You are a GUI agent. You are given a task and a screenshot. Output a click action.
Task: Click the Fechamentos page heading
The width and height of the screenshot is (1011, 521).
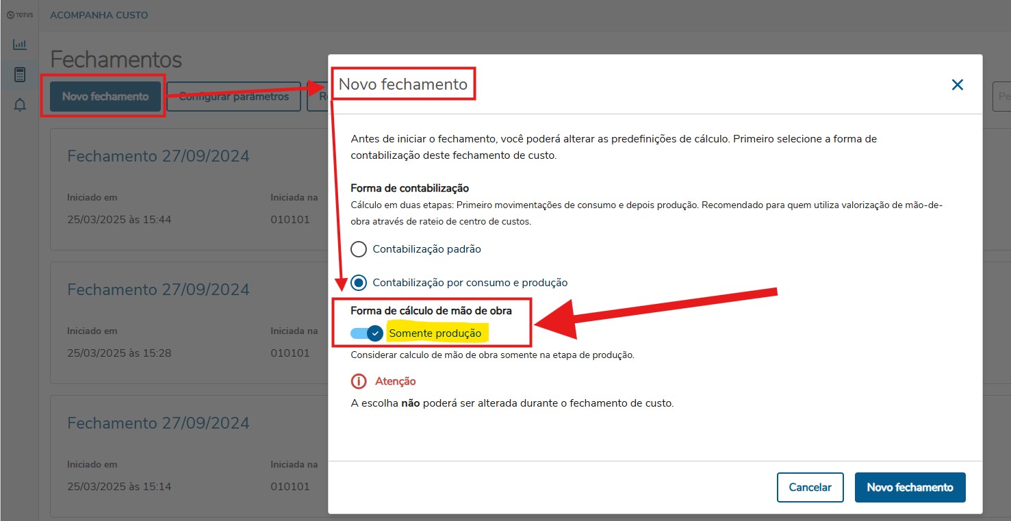click(x=116, y=60)
